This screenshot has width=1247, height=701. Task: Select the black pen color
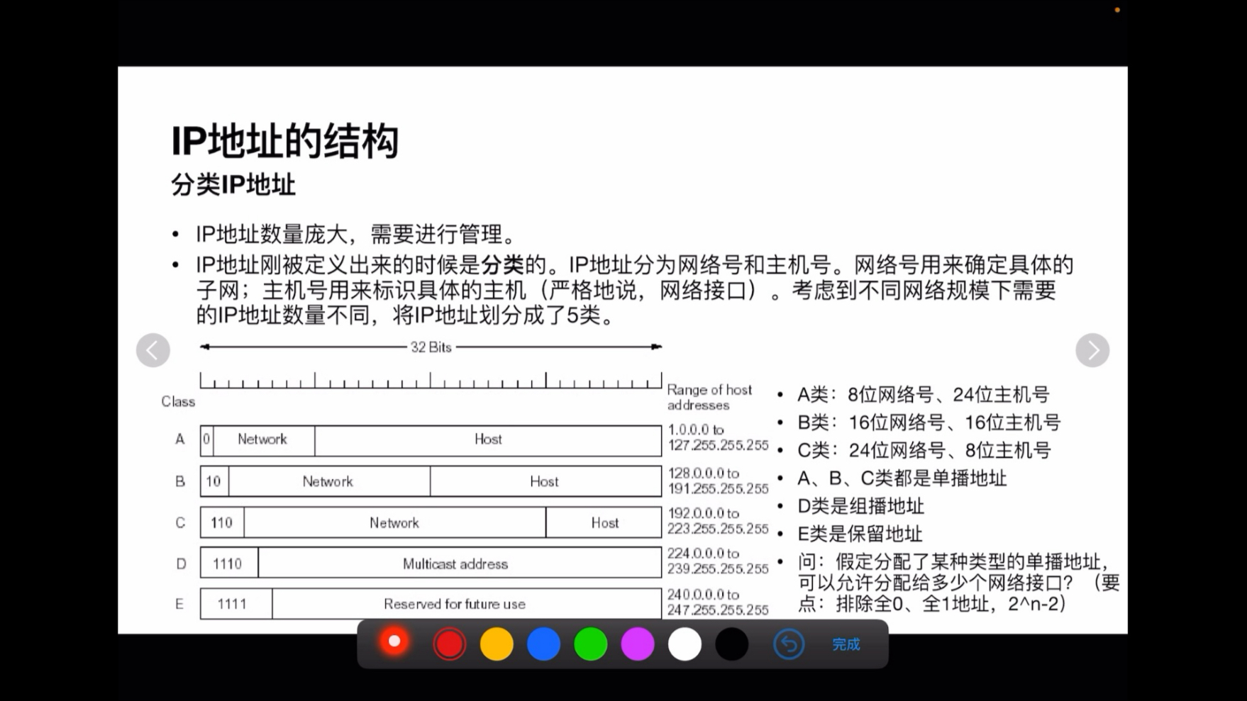[731, 644]
